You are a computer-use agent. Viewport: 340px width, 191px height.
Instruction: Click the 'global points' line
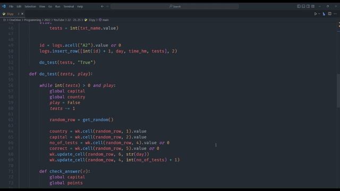tap(66, 183)
